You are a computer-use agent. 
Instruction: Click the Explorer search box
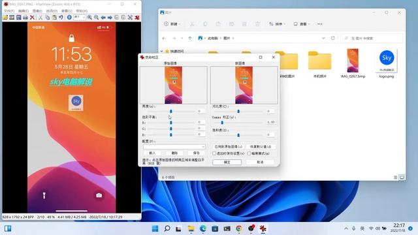point(372,39)
